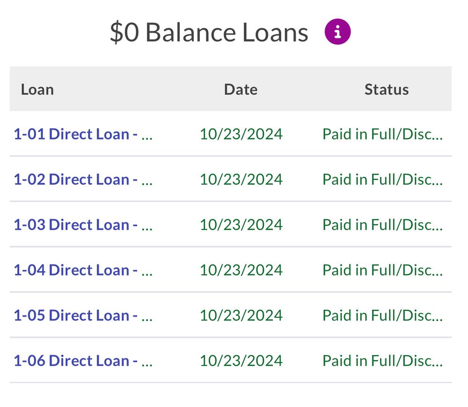Screen dimensions: 468x407
Task: Click the Paid in Full status of loan 1-06
Action: pyautogui.click(x=383, y=361)
